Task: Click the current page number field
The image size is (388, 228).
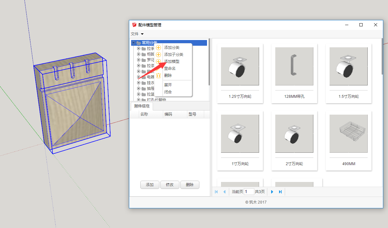Action: pyautogui.click(x=249, y=192)
